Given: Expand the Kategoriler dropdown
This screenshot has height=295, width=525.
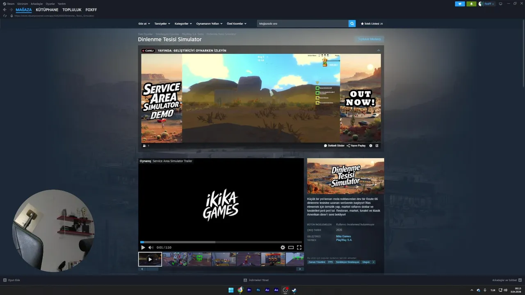Looking at the screenshot, I should (183, 24).
